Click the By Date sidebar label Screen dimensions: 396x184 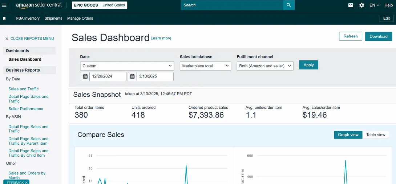13,79
